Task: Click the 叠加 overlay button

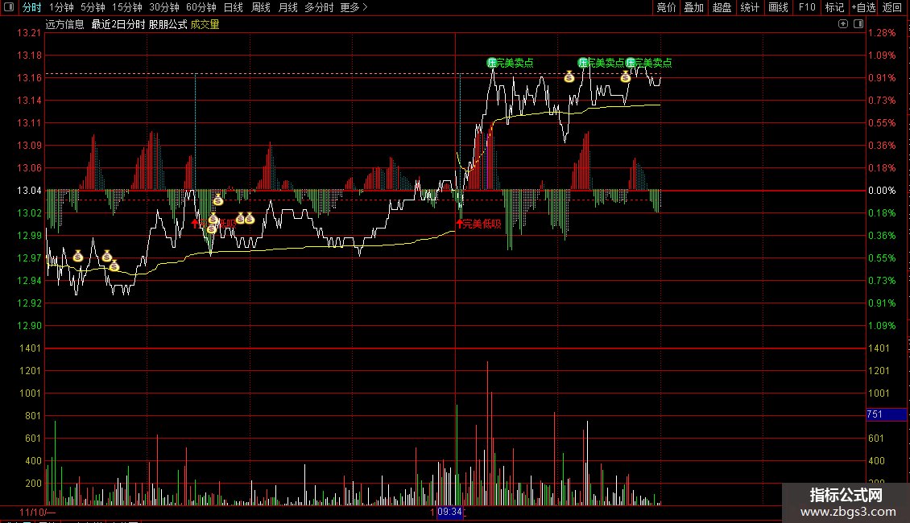Action: click(x=694, y=7)
